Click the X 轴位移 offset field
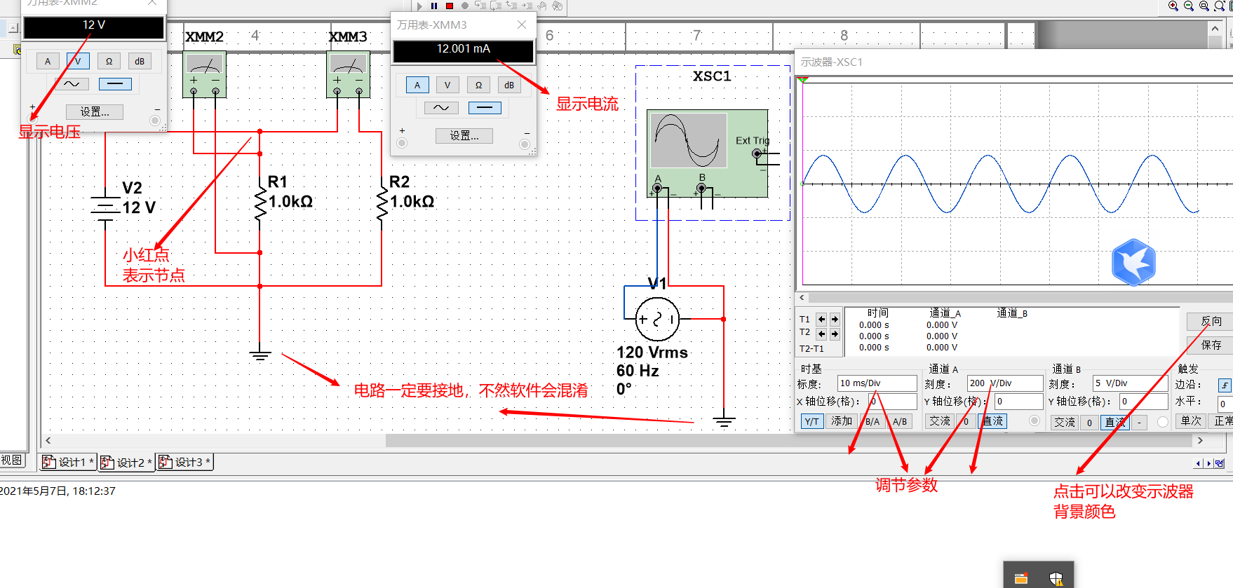 [x=893, y=402]
